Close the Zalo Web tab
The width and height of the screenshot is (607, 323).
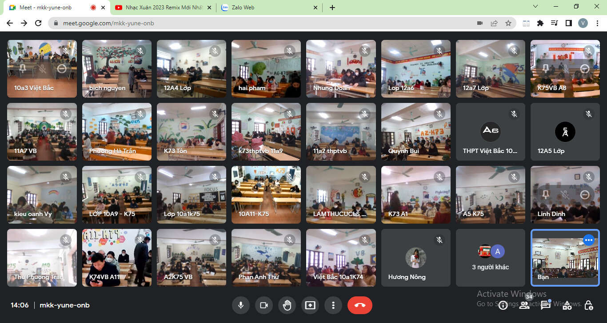coord(315,8)
